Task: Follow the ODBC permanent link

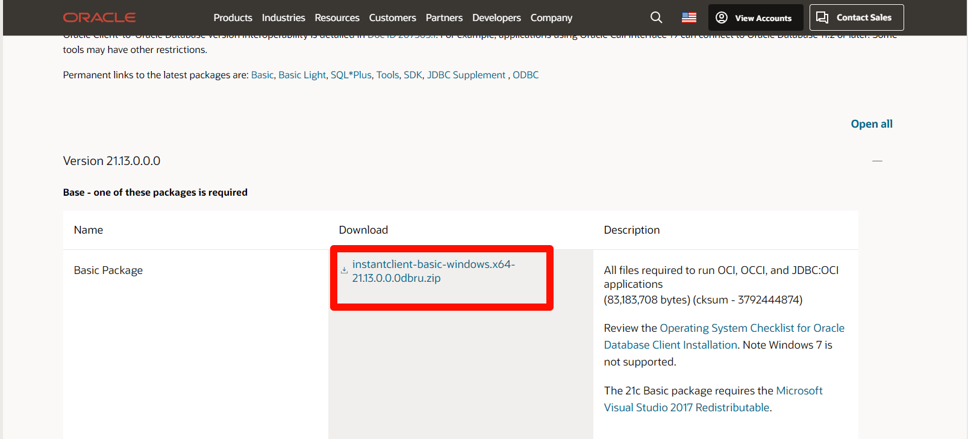Action: [x=526, y=75]
